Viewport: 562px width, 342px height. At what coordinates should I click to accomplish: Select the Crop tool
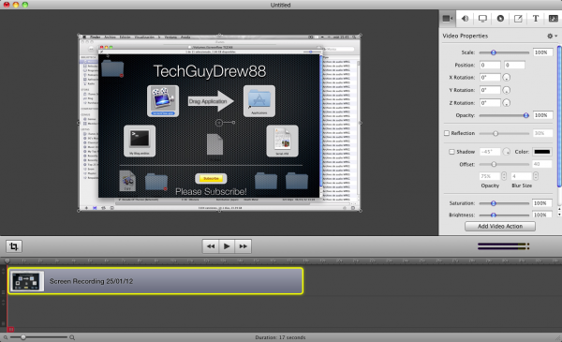pos(14,246)
